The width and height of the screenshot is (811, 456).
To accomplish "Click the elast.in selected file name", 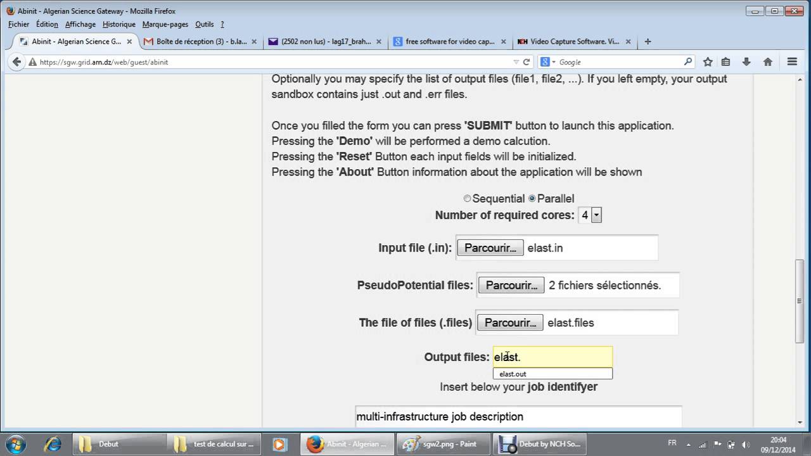I will 545,248.
